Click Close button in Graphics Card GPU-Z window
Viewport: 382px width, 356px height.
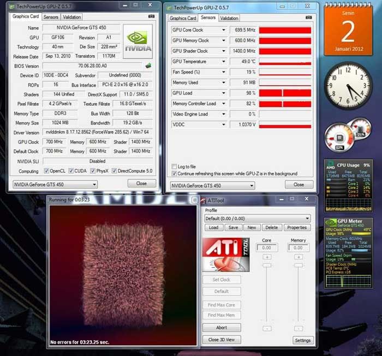point(141,183)
